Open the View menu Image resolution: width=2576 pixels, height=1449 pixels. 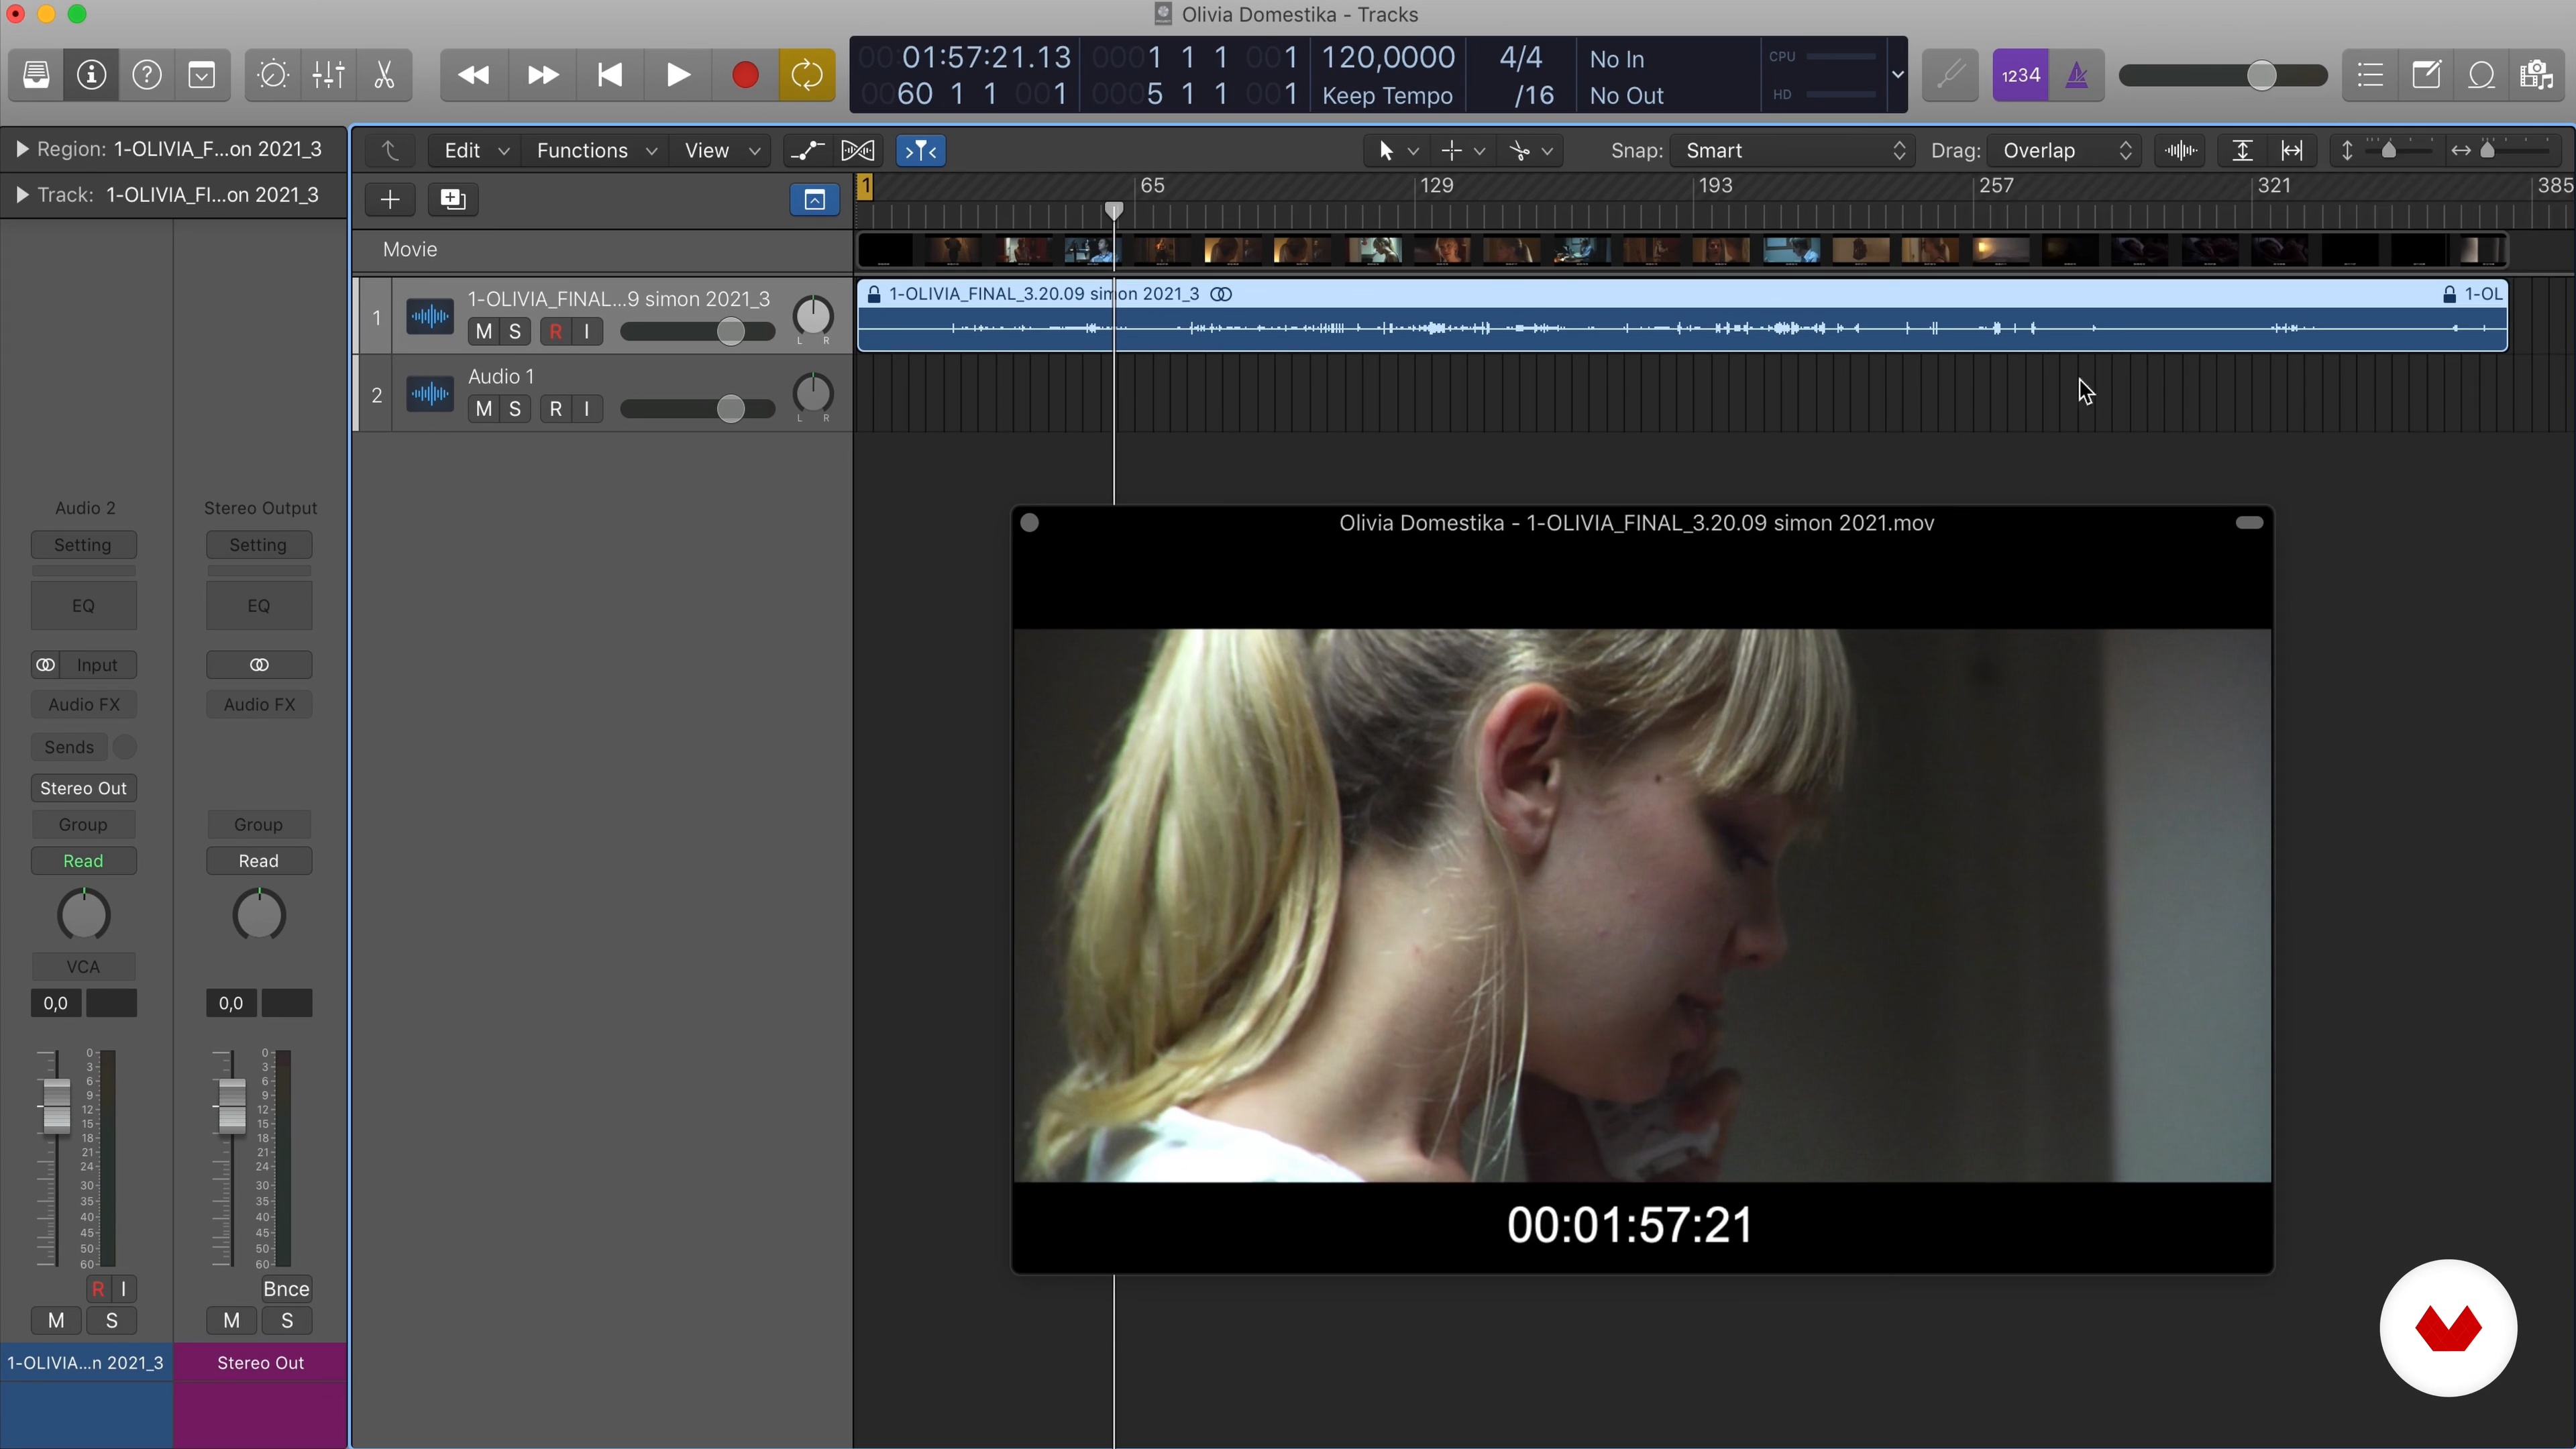[x=721, y=151]
